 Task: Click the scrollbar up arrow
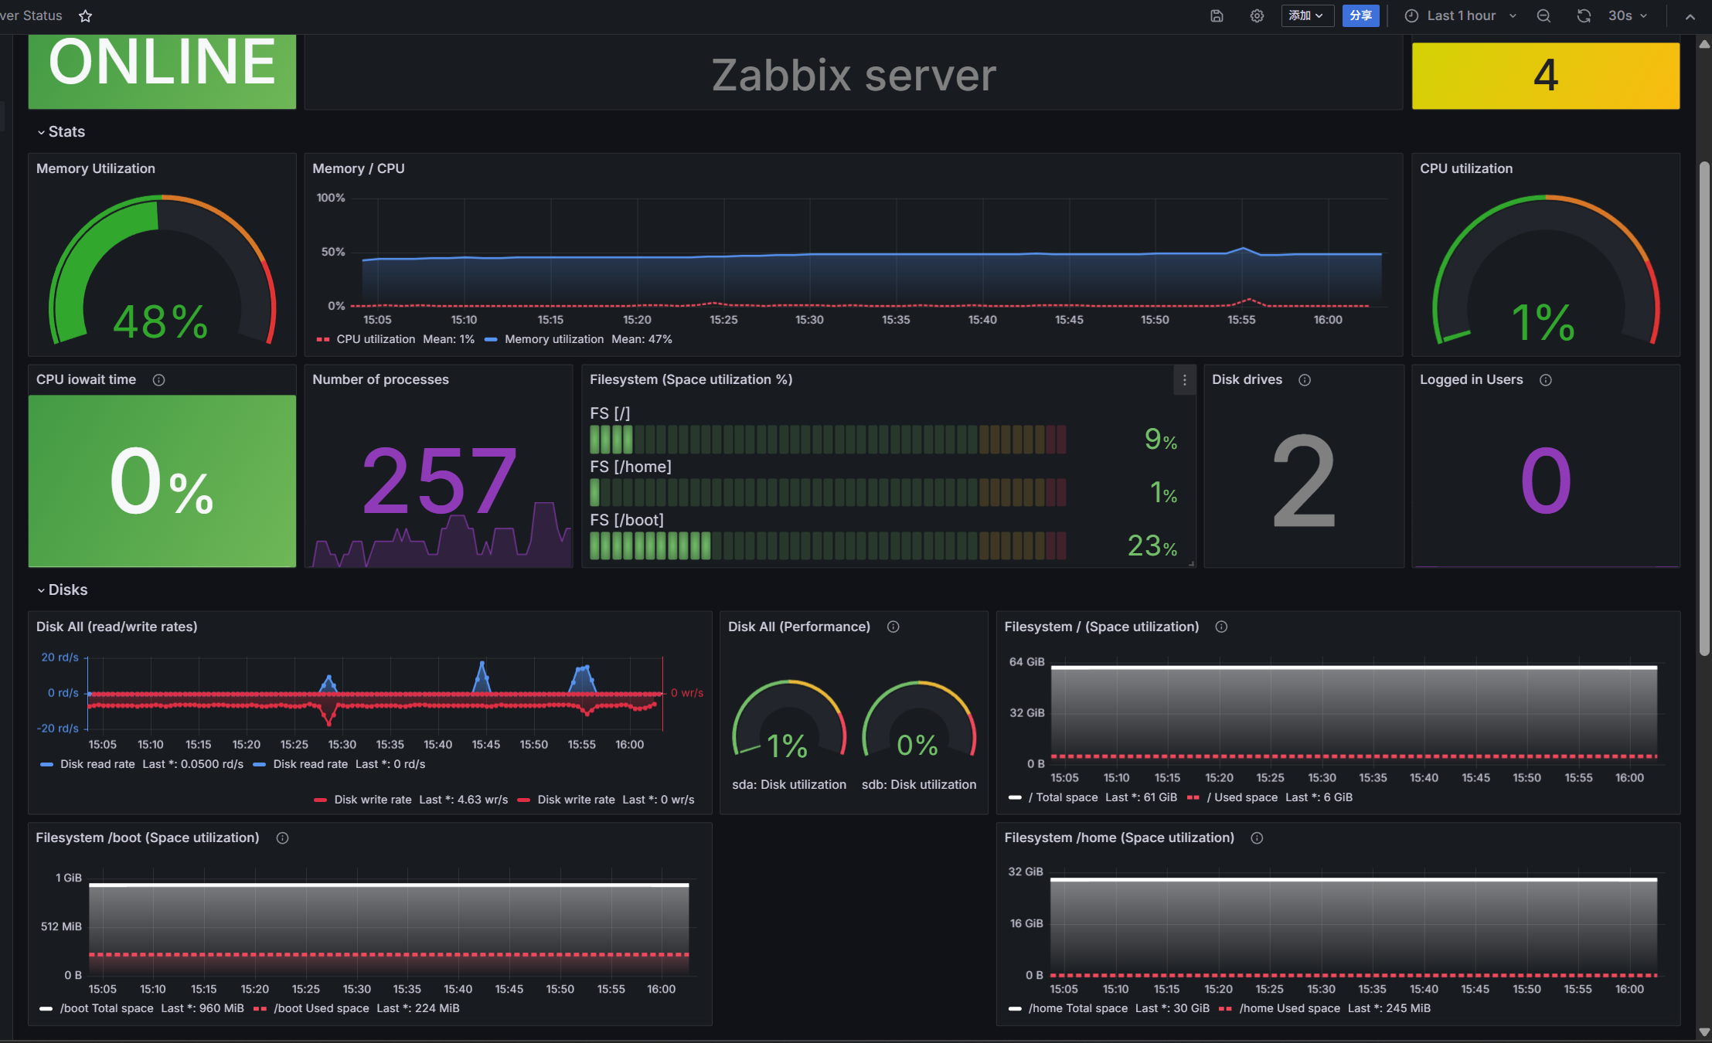pyautogui.click(x=1704, y=44)
